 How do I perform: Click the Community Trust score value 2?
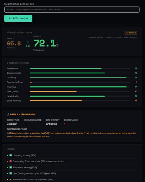[136, 82]
